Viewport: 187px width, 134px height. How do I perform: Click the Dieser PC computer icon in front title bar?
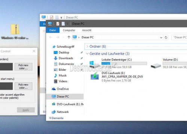tap(50, 23)
